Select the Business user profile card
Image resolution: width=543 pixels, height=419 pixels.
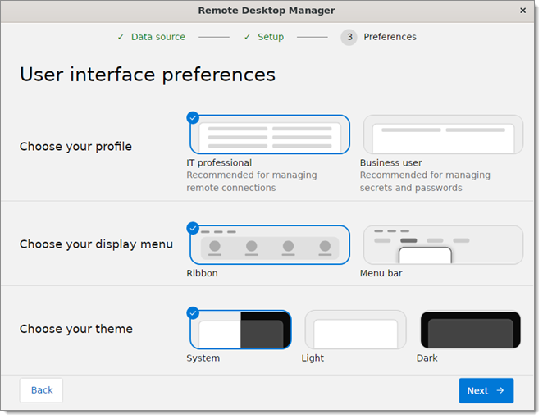click(x=443, y=134)
